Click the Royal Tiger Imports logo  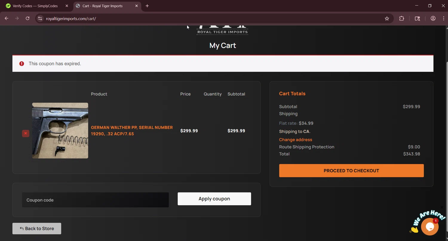click(x=223, y=30)
